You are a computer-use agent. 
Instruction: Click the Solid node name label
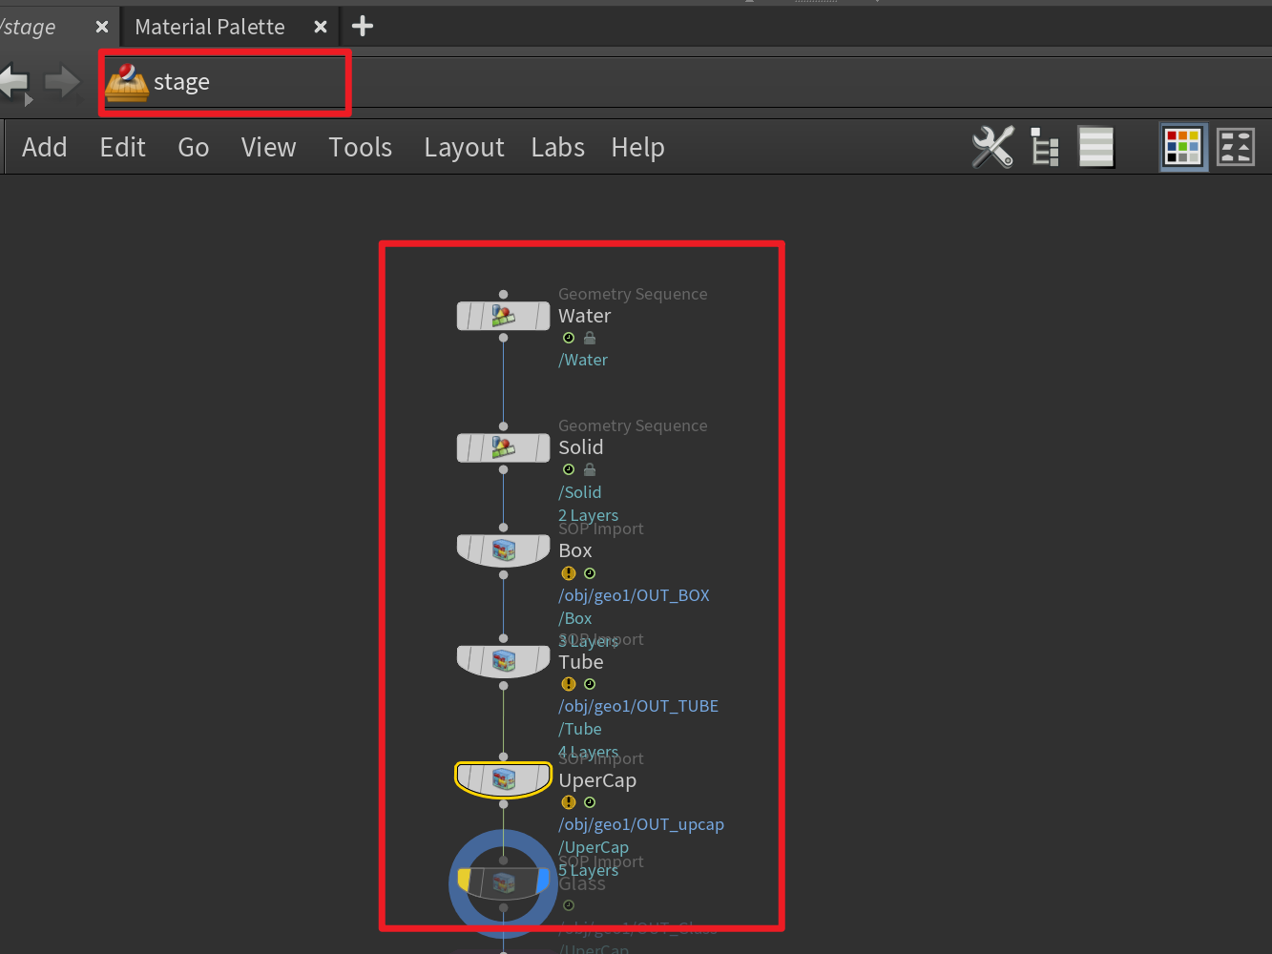click(581, 447)
